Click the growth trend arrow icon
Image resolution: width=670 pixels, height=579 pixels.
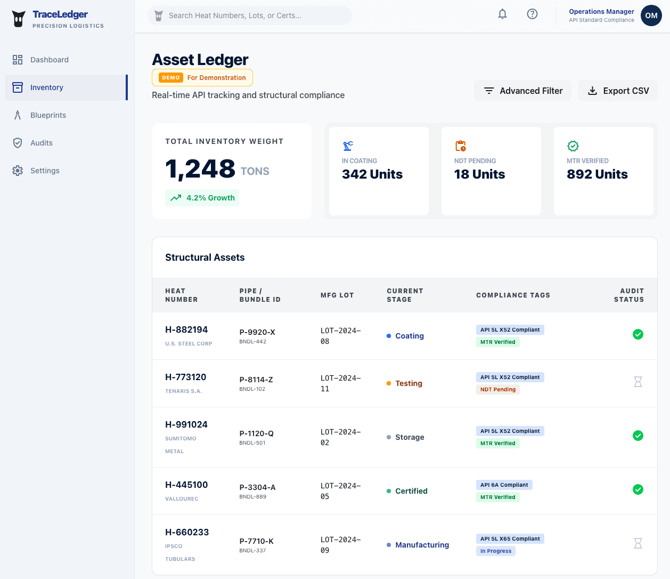coord(176,198)
